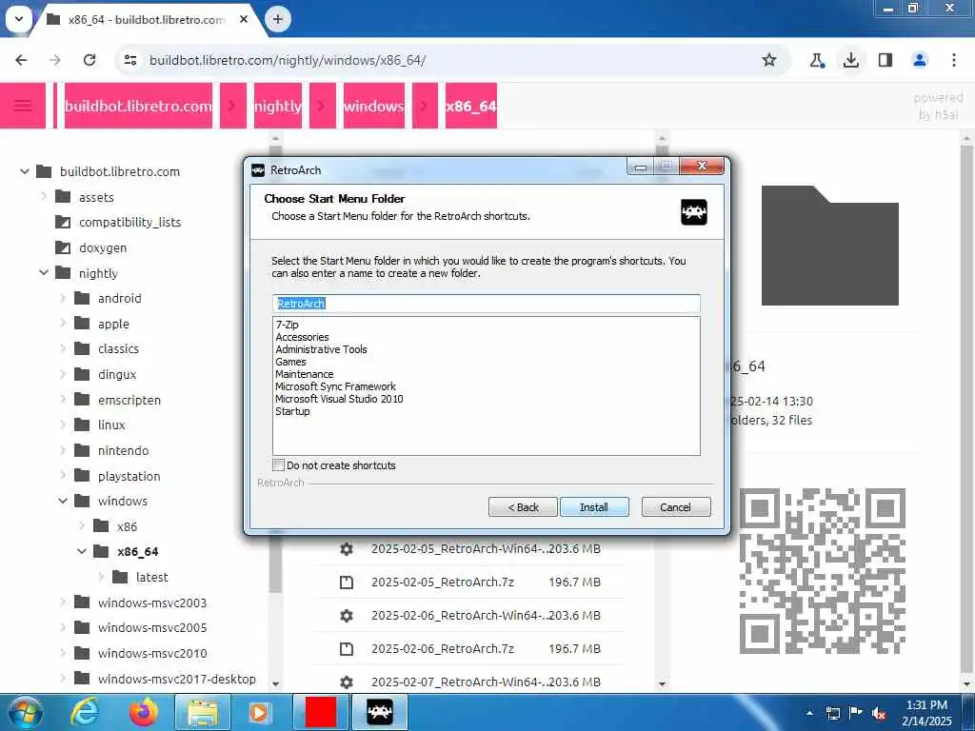Click the < Back button
Screen dimensions: 975x731
523,507
